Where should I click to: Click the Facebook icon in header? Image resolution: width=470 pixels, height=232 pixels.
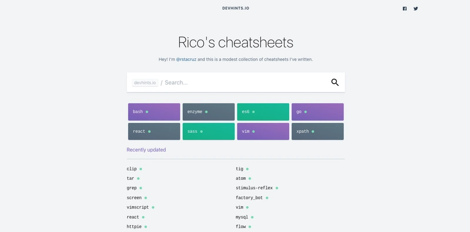pyautogui.click(x=405, y=9)
